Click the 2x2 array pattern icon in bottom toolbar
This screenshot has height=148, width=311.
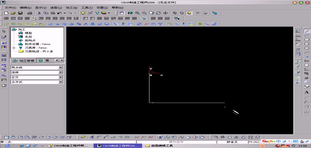click(251, 137)
